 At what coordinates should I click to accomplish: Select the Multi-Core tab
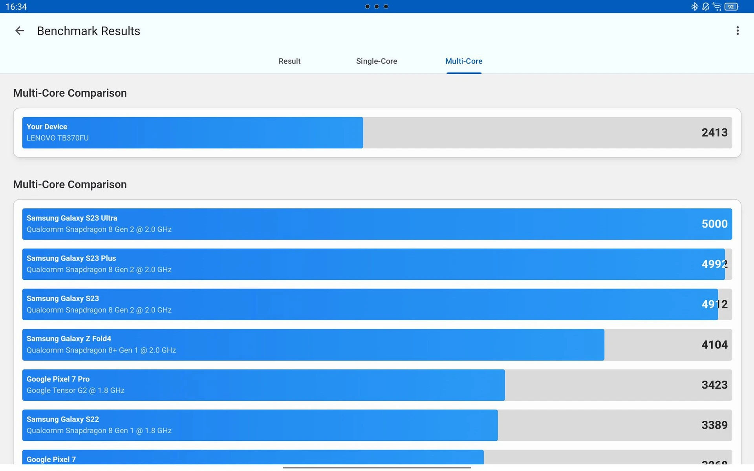pyautogui.click(x=464, y=61)
